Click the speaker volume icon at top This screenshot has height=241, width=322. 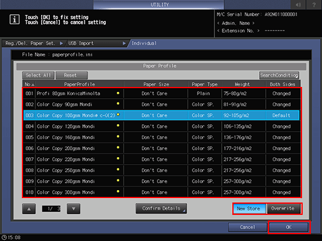298,4
